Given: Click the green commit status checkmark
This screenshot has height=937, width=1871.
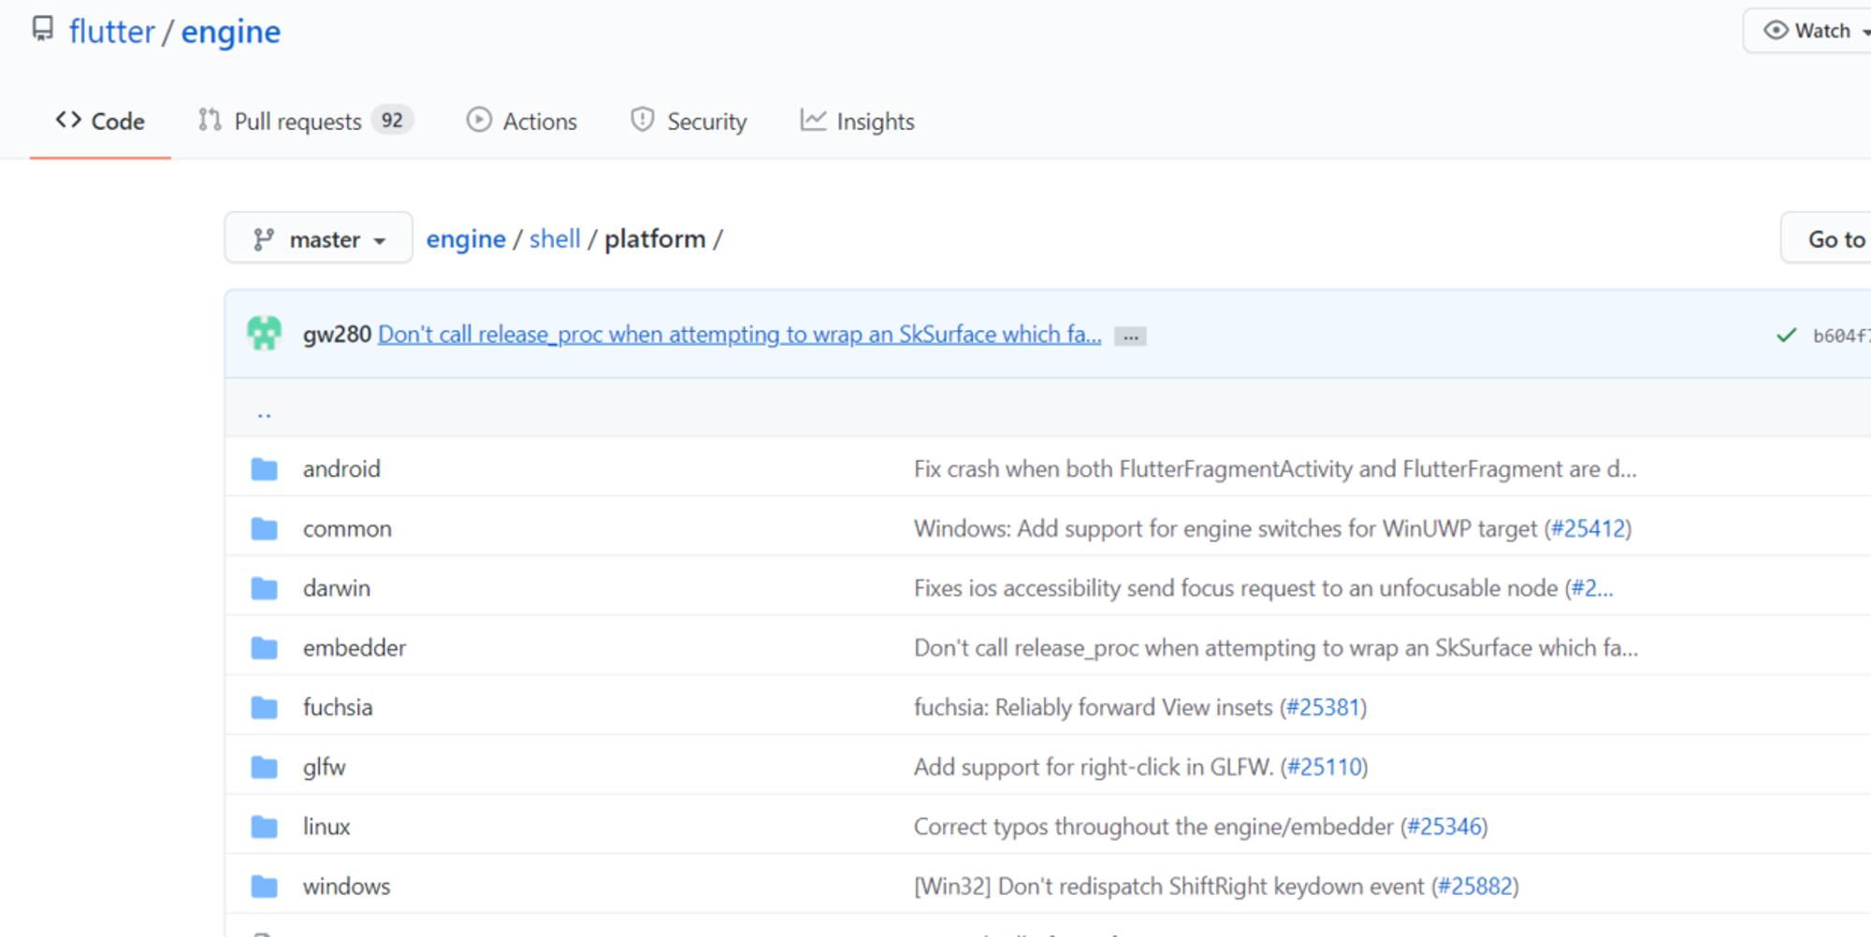Looking at the screenshot, I should 1786,335.
